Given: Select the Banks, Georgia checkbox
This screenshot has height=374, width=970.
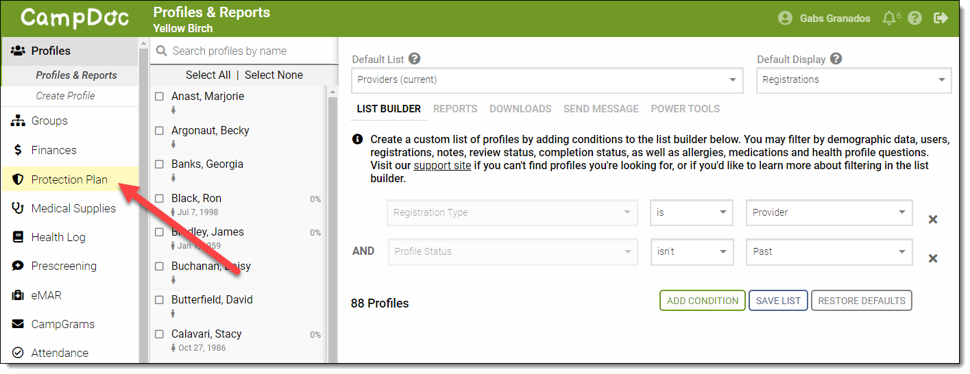Looking at the screenshot, I should coord(159,164).
